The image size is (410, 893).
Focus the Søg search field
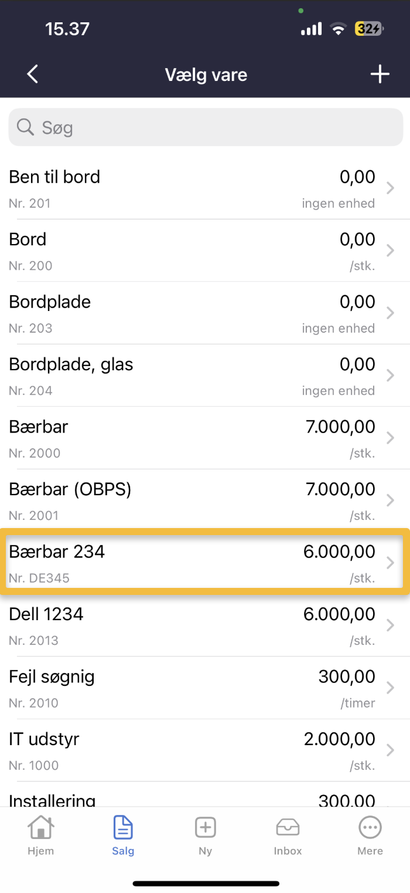217,127
